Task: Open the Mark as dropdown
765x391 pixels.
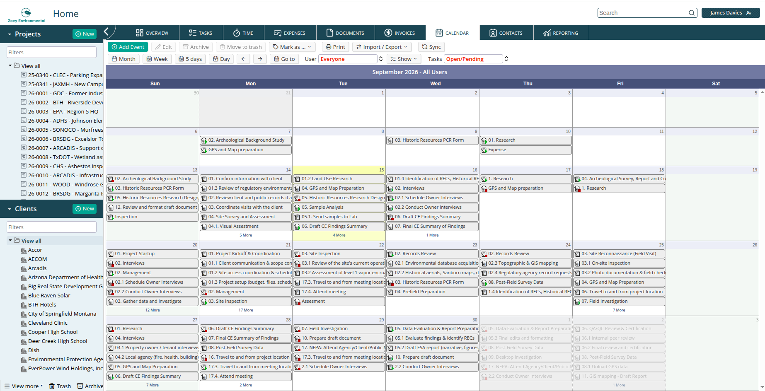Action: 292,47
